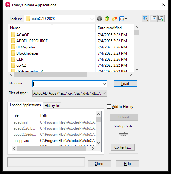Select the BlockIndexer folder icon
Viewport: 171px width, 174px height.
(x=13, y=53)
